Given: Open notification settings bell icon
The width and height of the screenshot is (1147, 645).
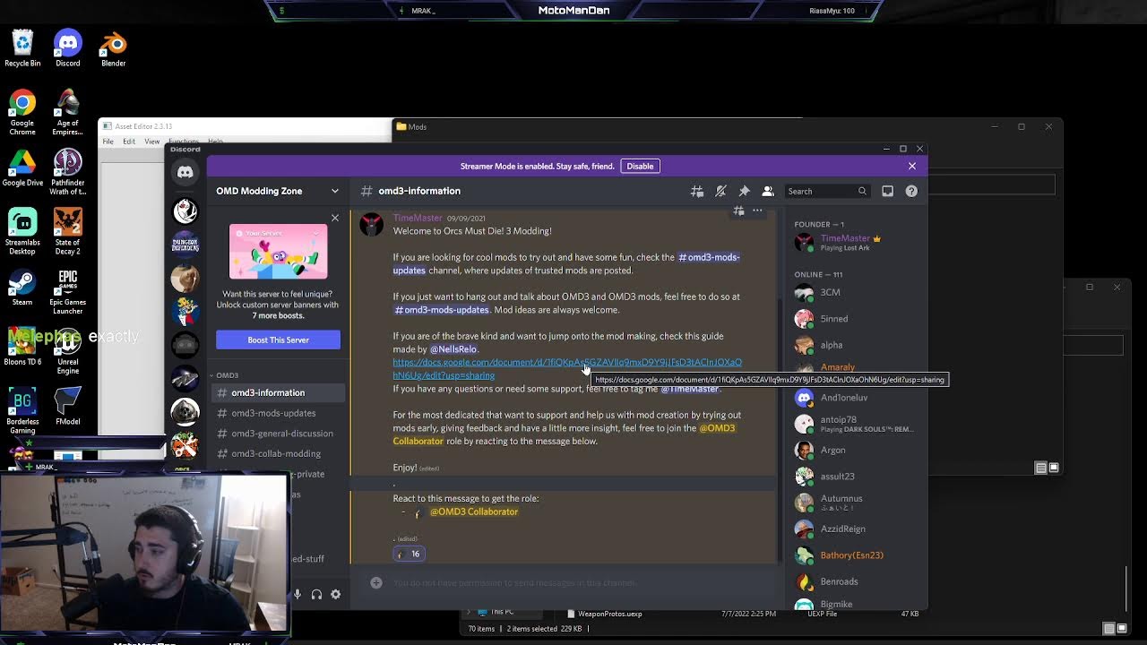Looking at the screenshot, I should 720,191.
